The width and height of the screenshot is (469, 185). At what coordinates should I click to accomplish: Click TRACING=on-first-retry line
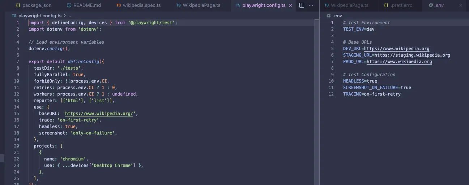click(x=372, y=94)
